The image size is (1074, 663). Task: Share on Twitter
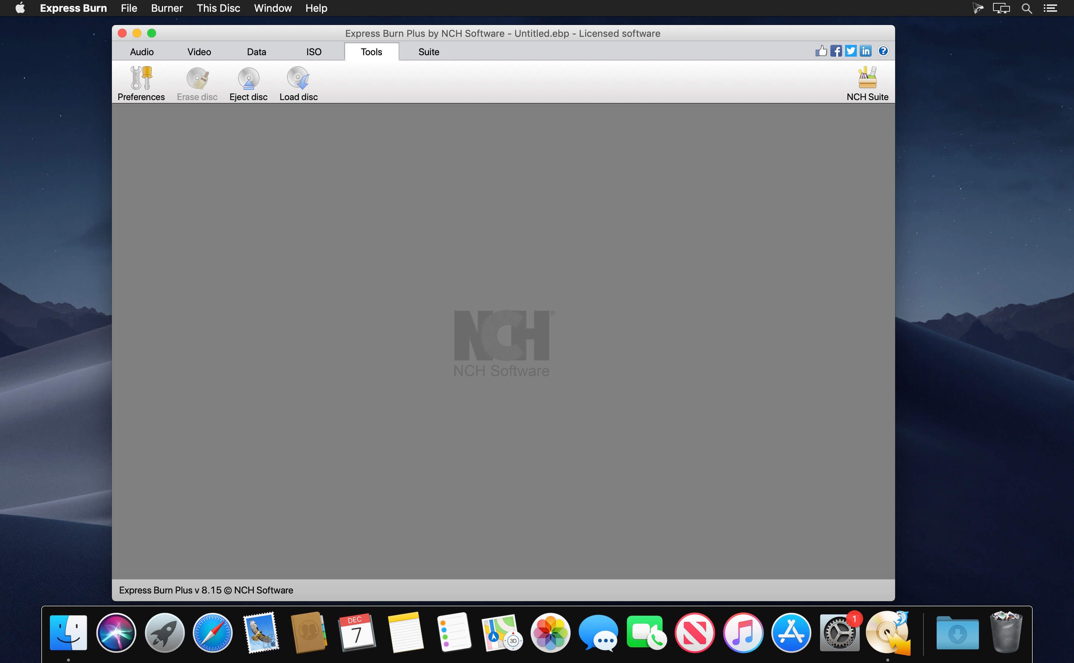pos(851,51)
